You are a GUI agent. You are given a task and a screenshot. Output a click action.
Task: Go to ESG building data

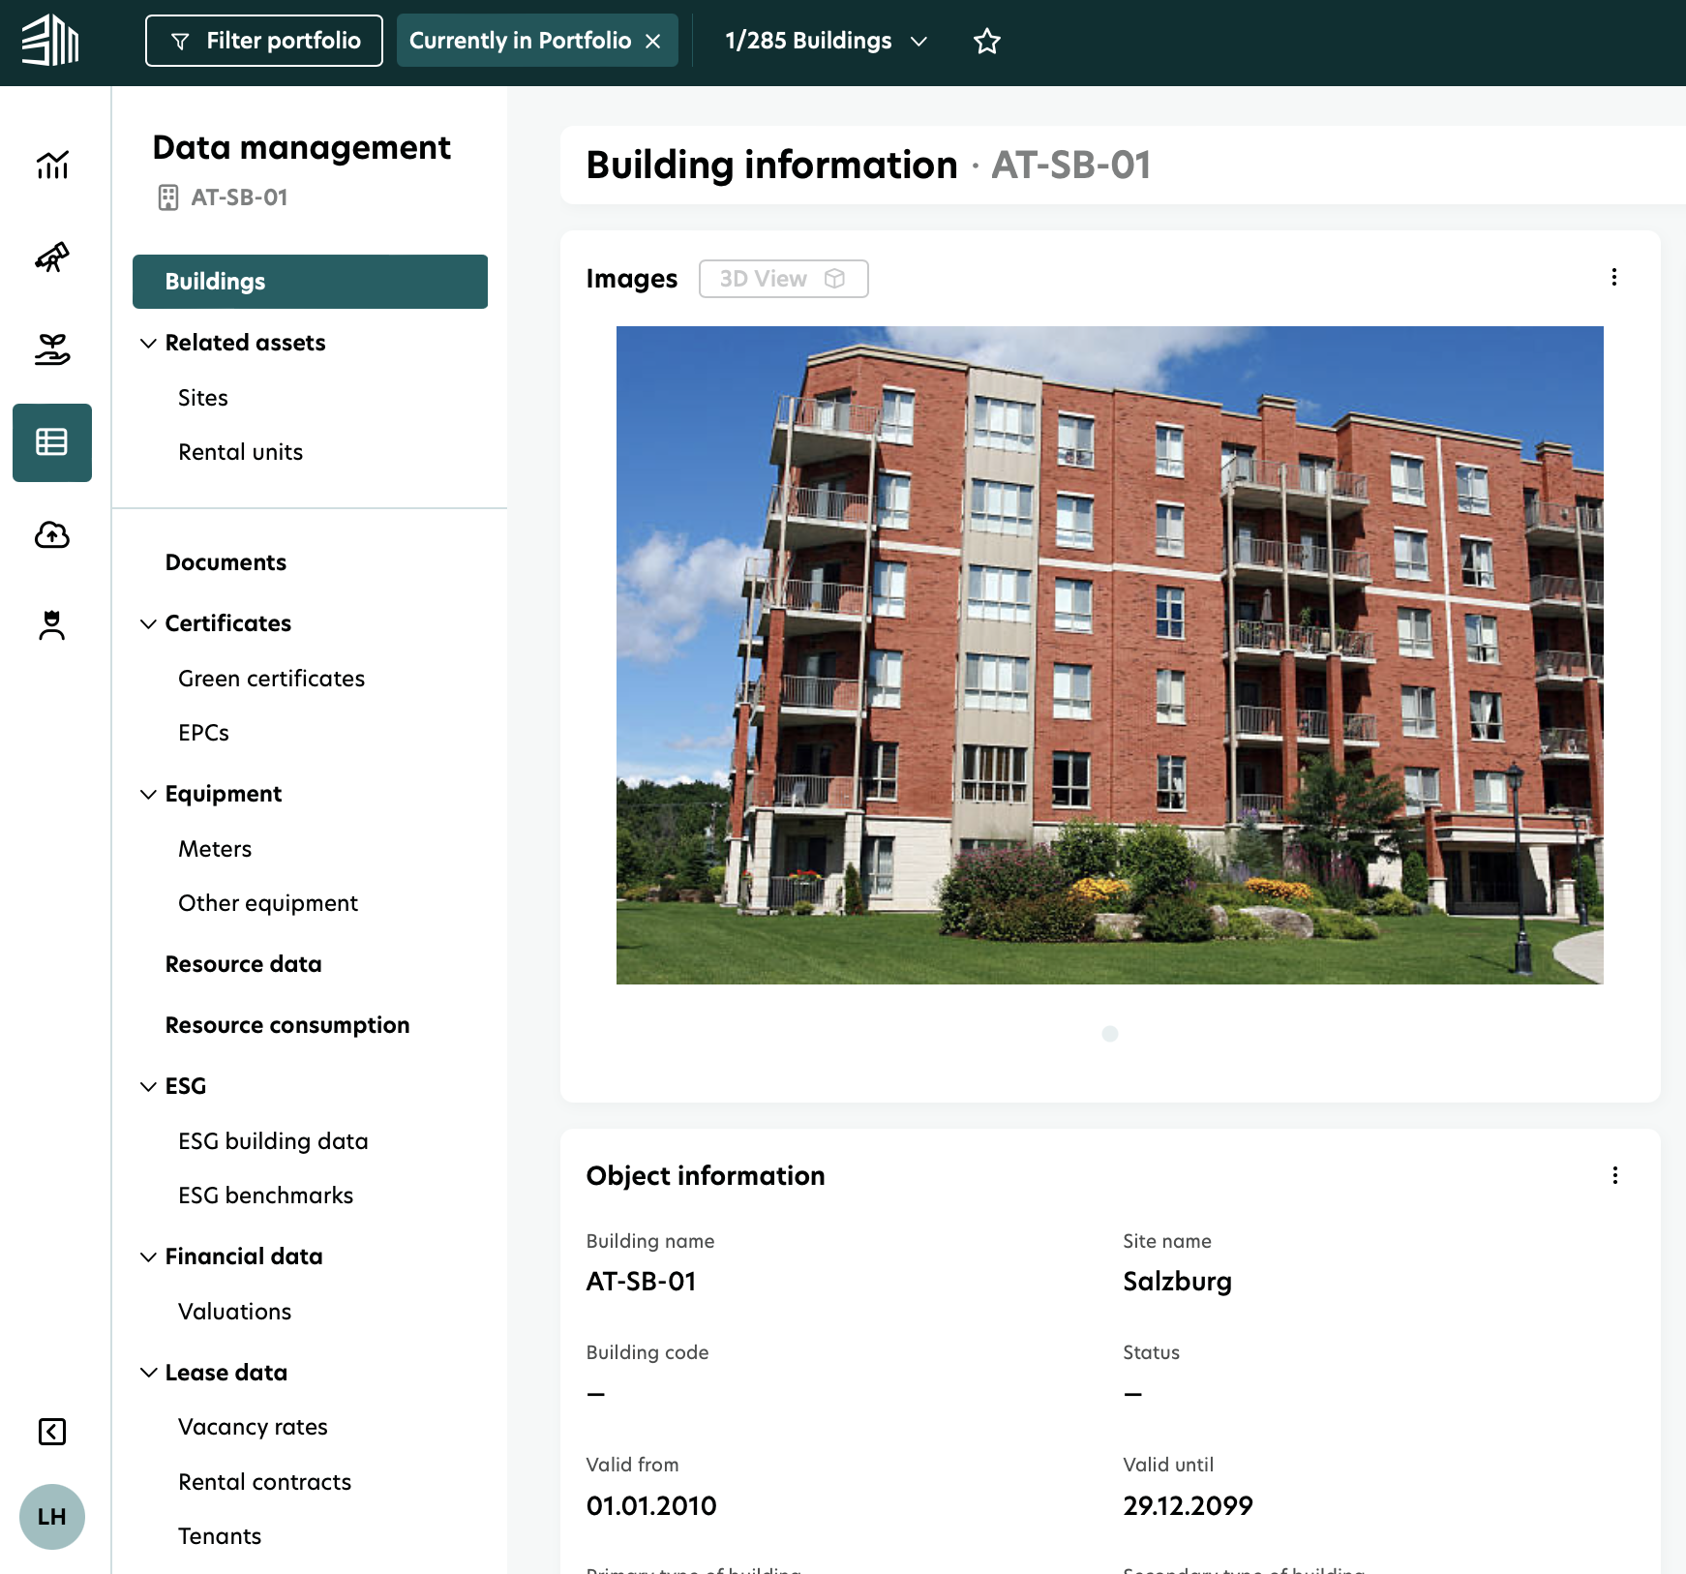[x=274, y=1141]
